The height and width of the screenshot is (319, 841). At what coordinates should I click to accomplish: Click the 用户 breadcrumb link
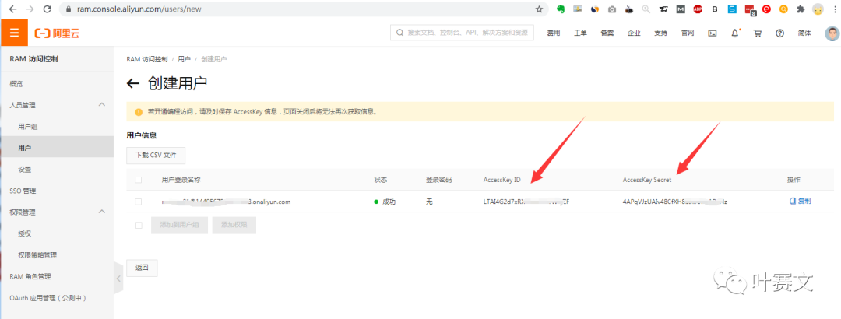click(184, 59)
